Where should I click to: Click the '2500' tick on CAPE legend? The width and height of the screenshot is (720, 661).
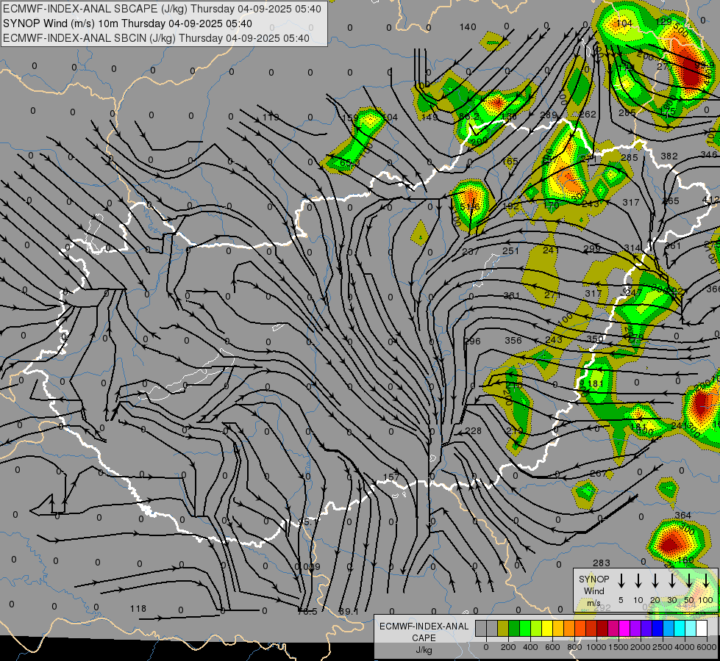coord(663,647)
